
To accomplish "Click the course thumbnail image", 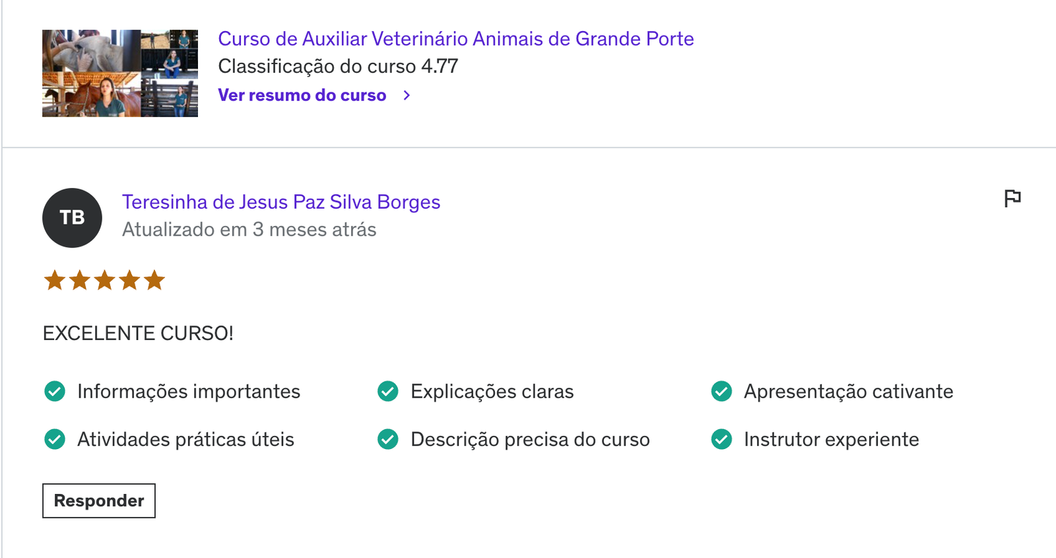I will [x=120, y=73].
